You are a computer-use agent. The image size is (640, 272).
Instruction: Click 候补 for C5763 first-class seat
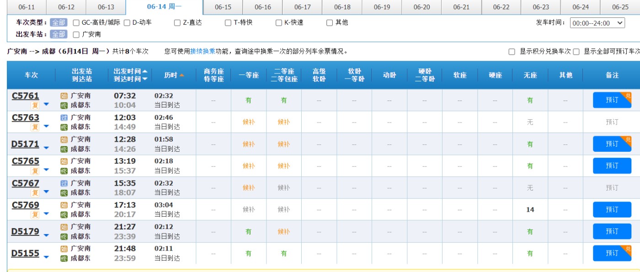point(249,122)
